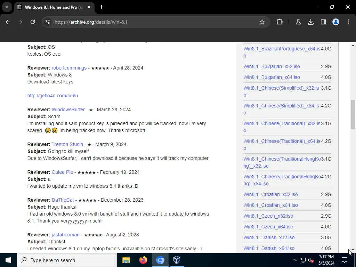Download Win8.1_Chinese(Simplified)_x64.iso
Image resolution: width=356 pixels, height=267 pixels.
click(x=281, y=109)
